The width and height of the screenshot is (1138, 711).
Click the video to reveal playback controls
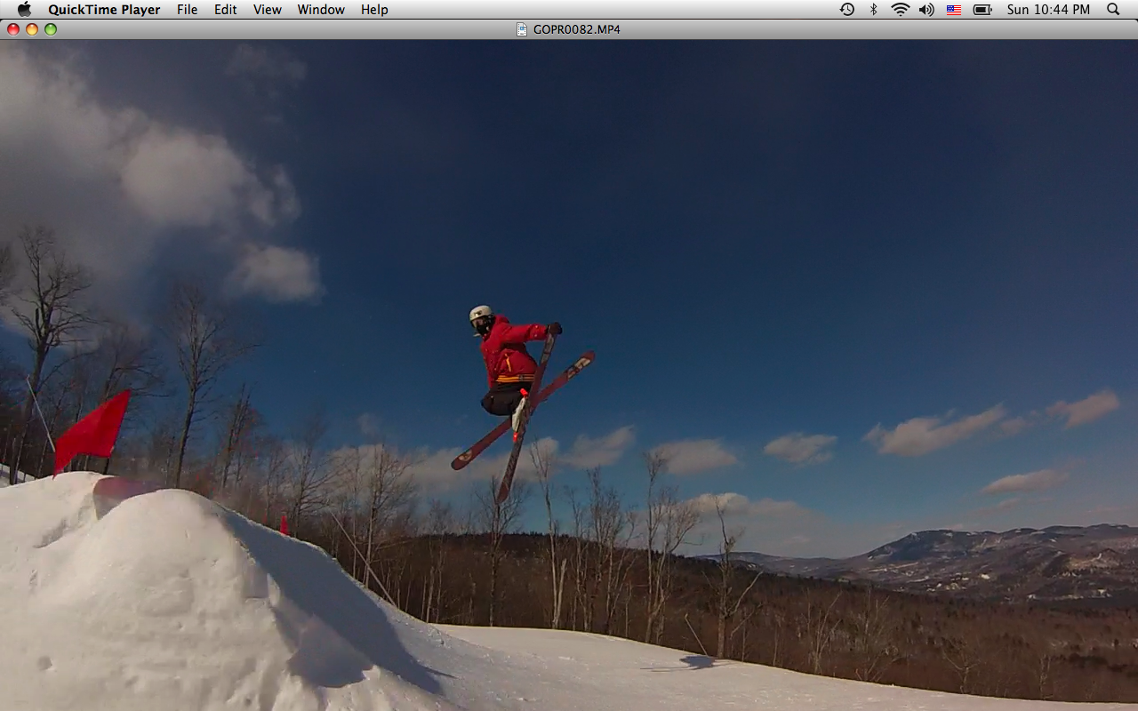(569, 373)
